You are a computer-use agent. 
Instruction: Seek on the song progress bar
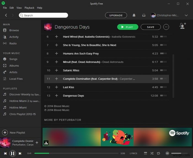tap(76, 153)
